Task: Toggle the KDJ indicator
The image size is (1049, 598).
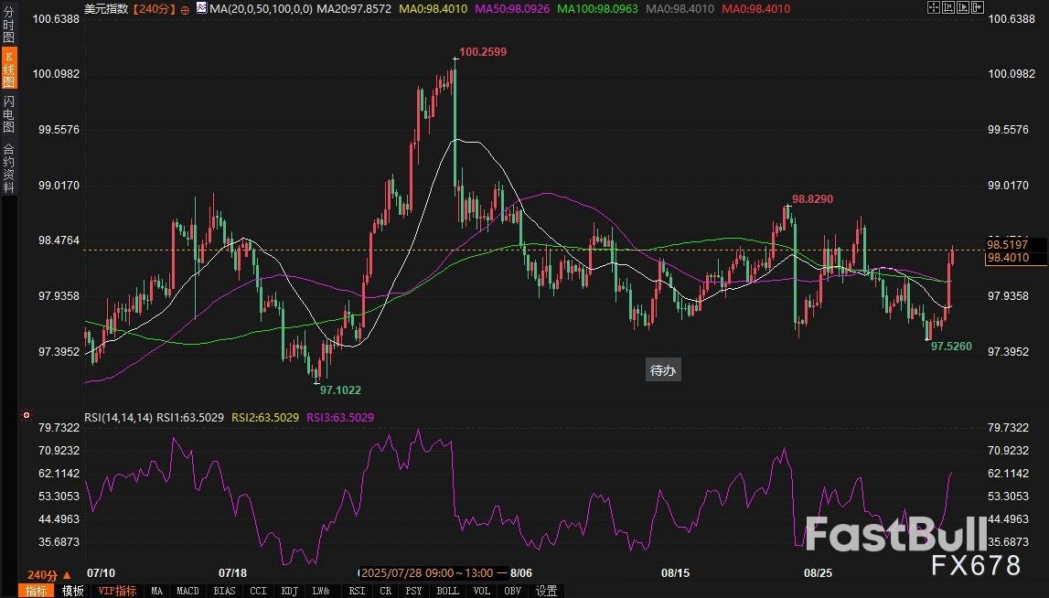Action: (290, 591)
